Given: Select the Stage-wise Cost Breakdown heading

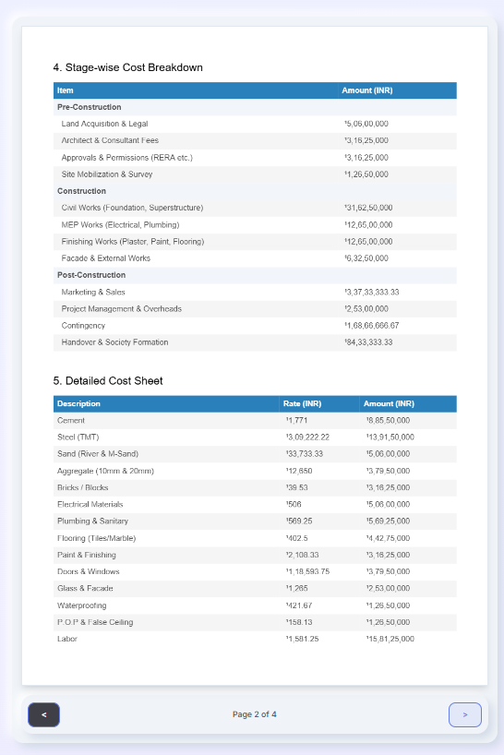Looking at the screenshot, I should 127,67.
